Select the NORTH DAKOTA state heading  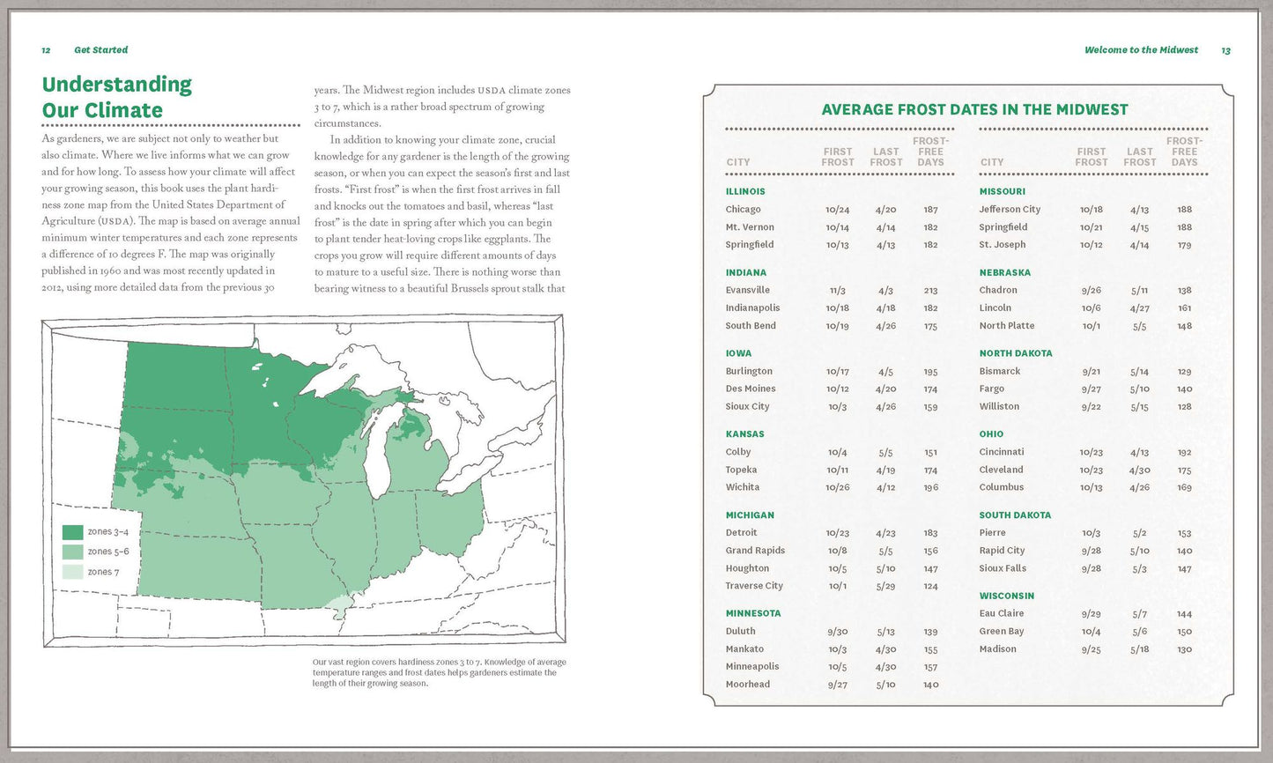tap(1016, 353)
